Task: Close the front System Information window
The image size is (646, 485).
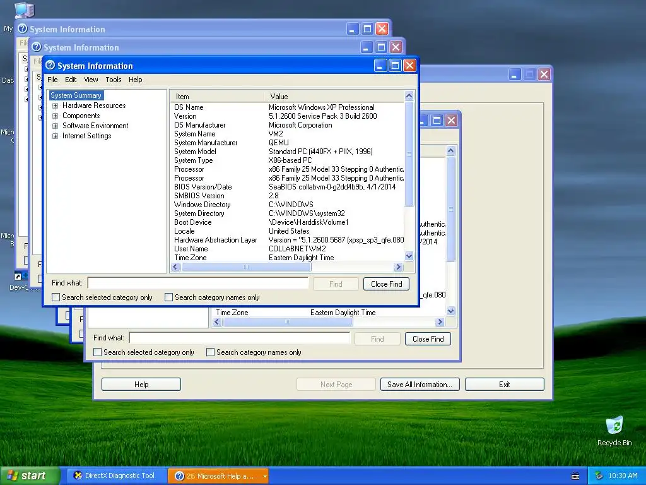Action: tap(409, 66)
